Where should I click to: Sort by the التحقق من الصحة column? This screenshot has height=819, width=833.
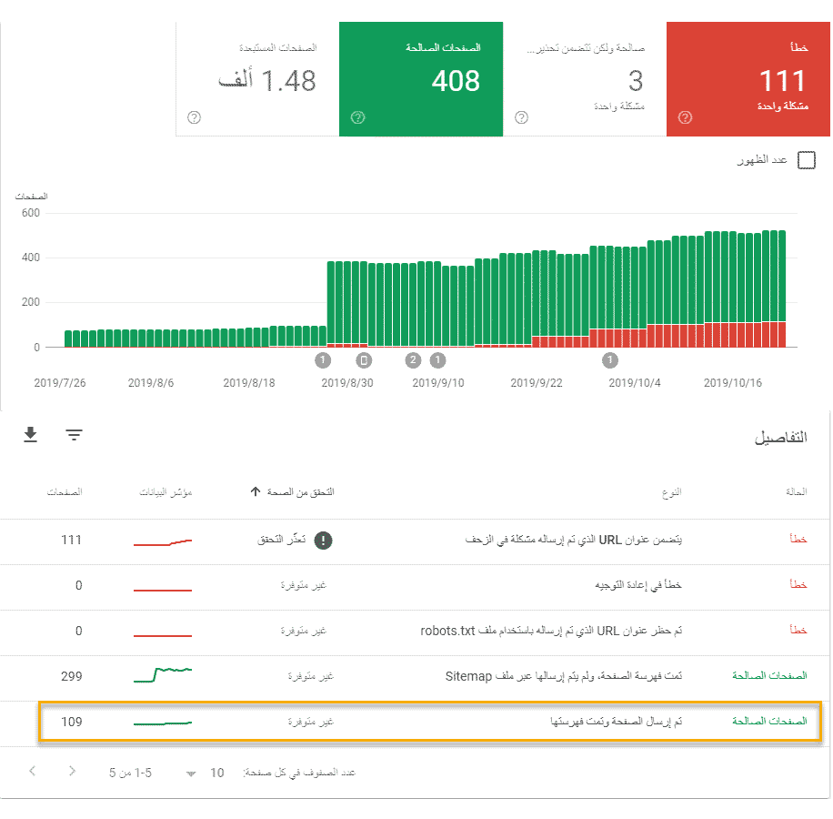pyautogui.click(x=291, y=492)
